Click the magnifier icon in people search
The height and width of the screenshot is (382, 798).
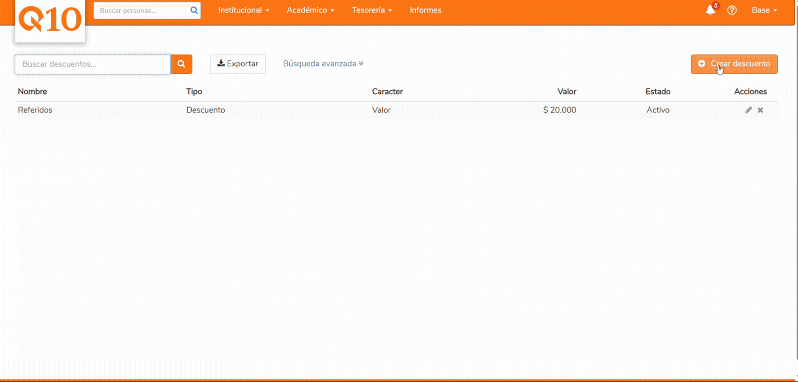coord(194,10)
